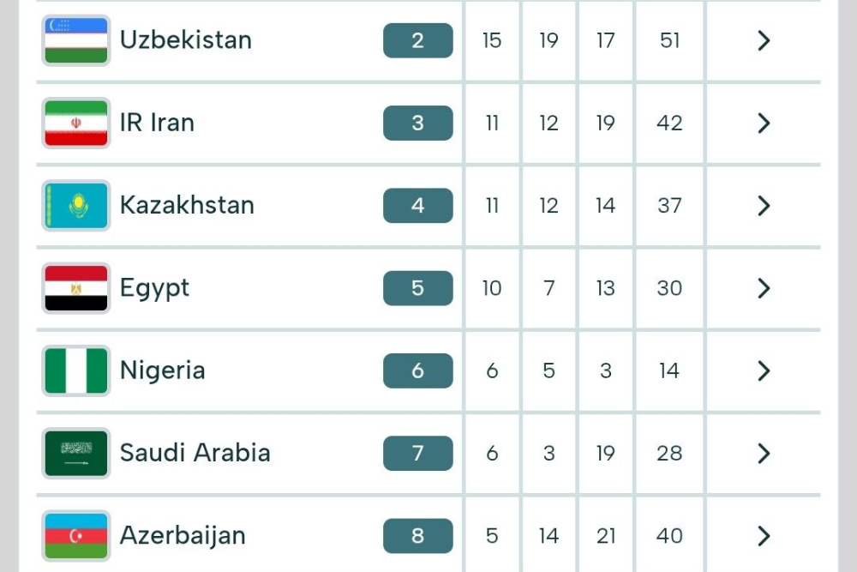Click Azerbaijan's rank 8 badge
The width and height of the screenshot is (857, 572).
click(417, 535)
